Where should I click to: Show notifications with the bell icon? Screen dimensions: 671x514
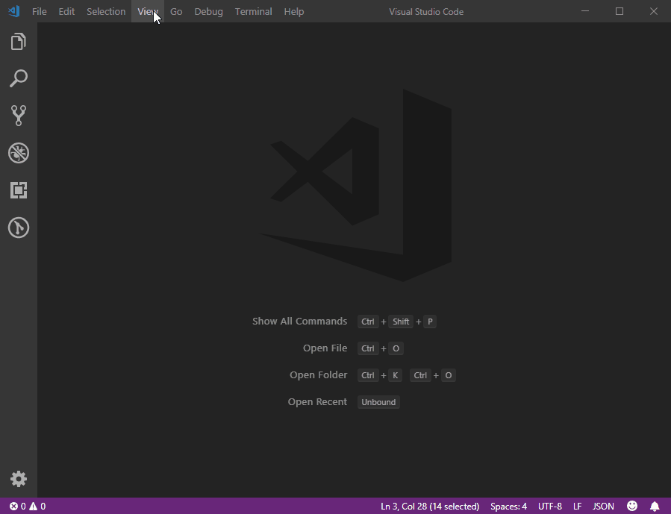coord(655,506)
